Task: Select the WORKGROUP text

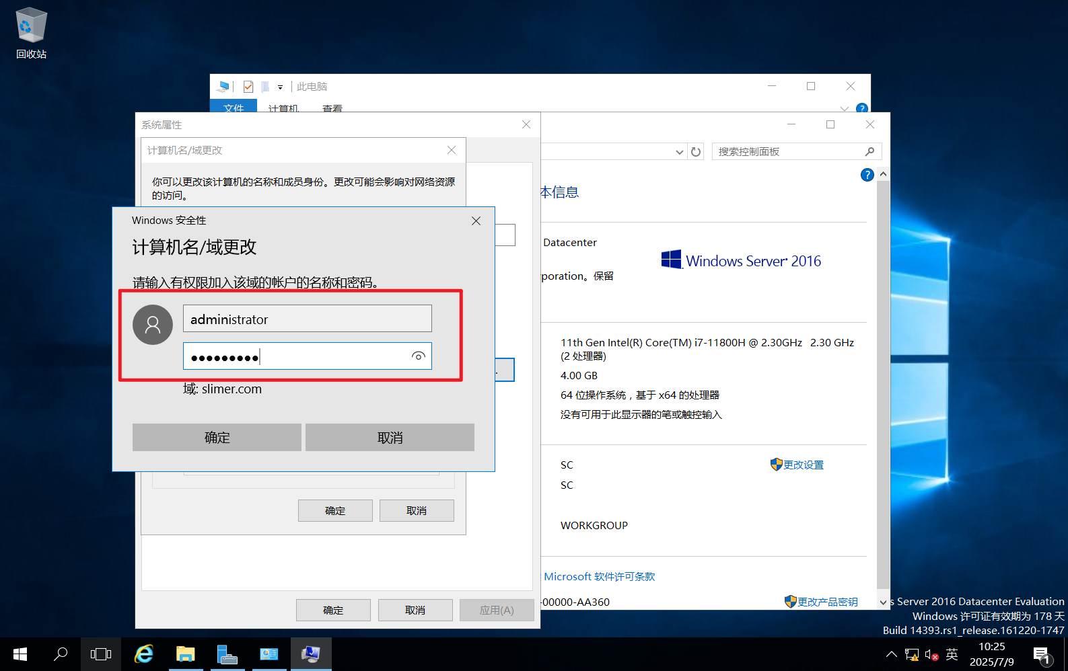Action: [594, 525]
